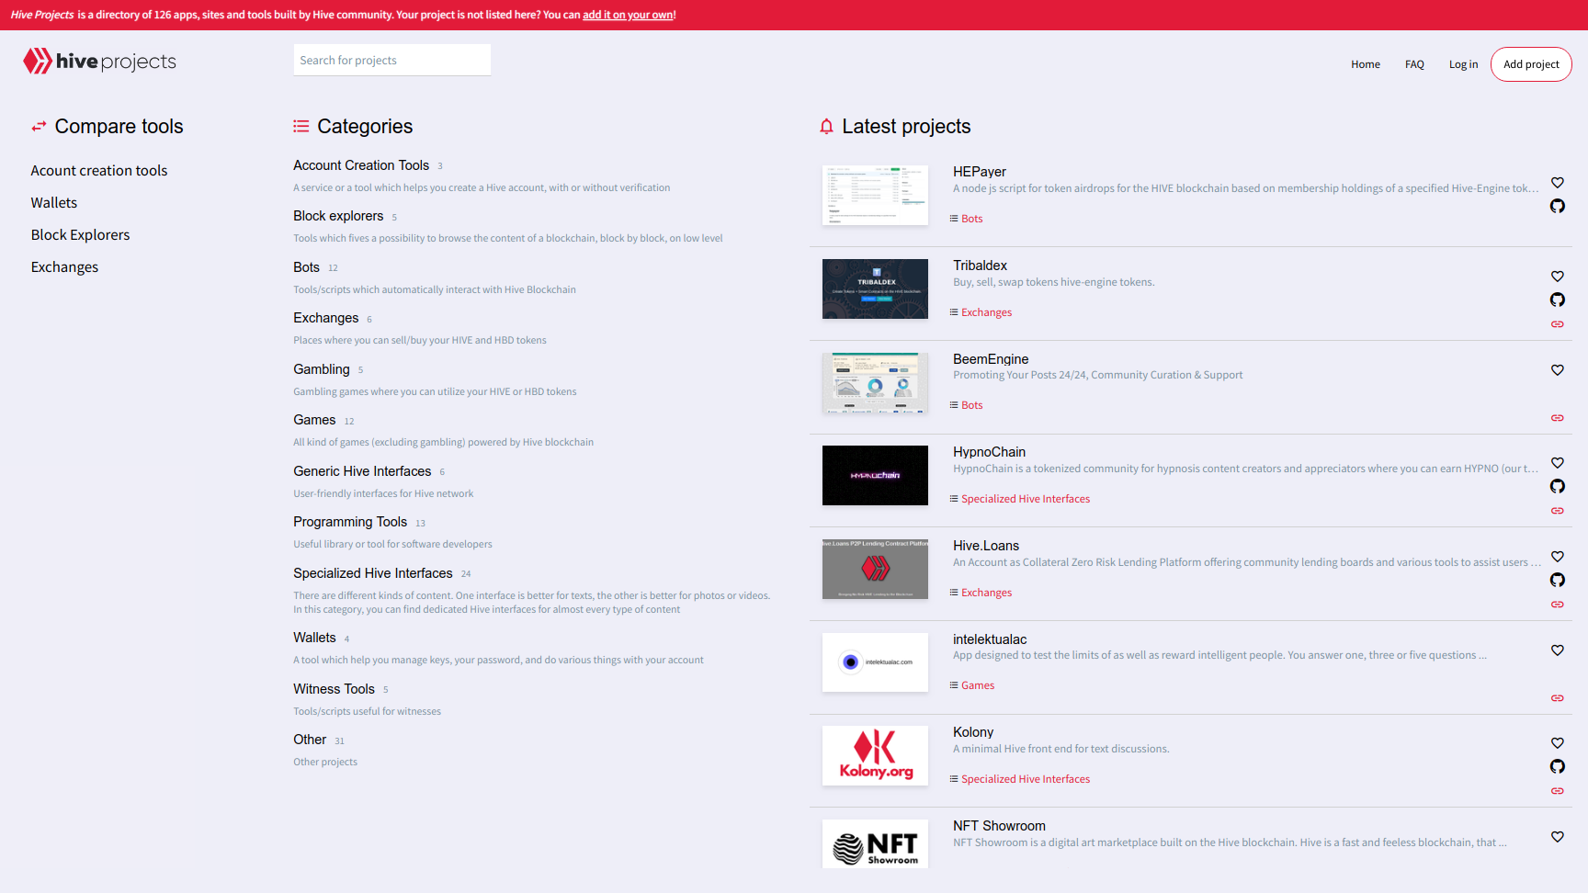1588x893 pixels.
Task: Open Kolony GitHub icon
Action: pyautogui.click(x=1558, y=766)
